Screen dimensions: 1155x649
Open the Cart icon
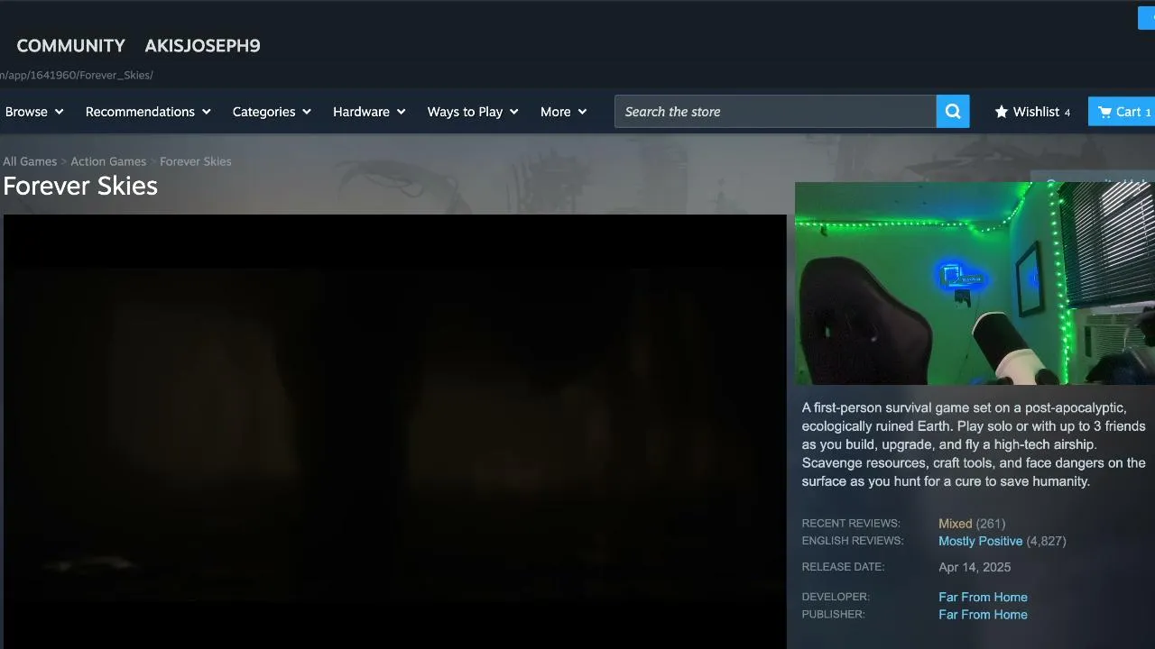pos(1104,112)
